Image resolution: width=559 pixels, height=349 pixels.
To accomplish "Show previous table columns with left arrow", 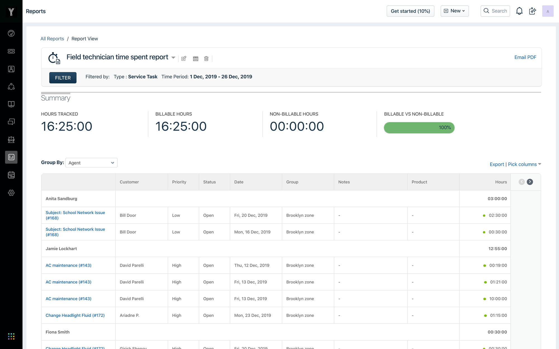I will [x=522, y=182].
